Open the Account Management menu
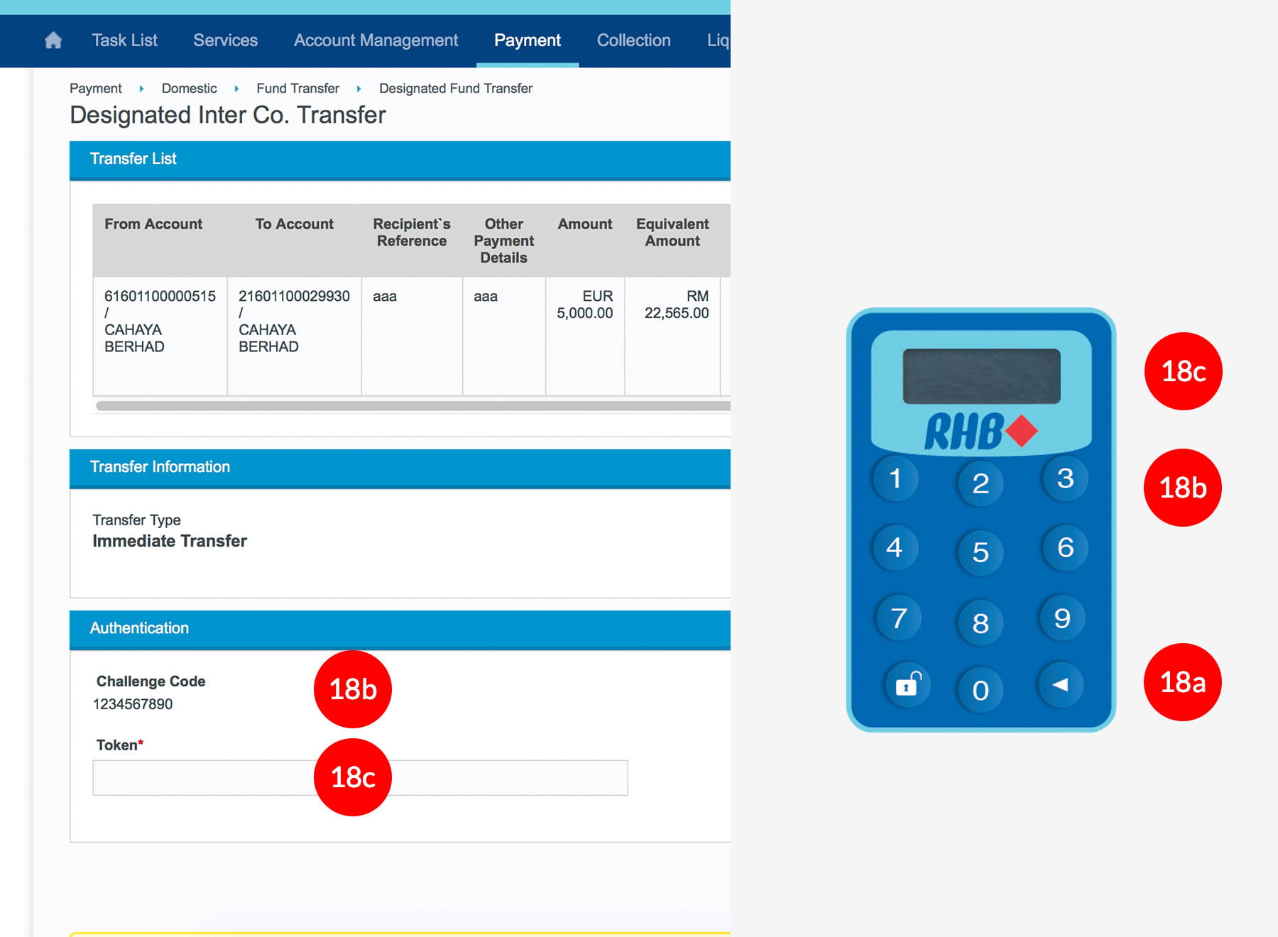 pos(376,40)
